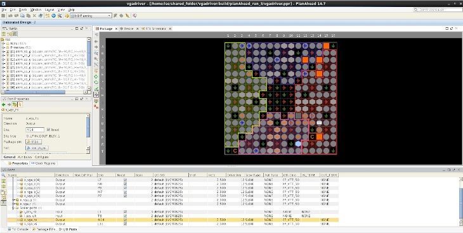Expand the Nets folder in RTL Netlist
Screen dimensions: 463x233
4,43
